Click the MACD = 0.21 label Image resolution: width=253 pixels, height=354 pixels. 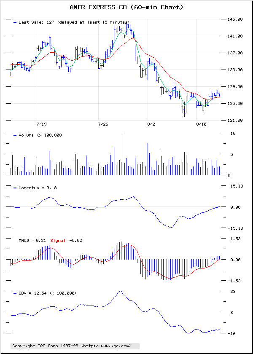pyautogui.click(x=33, y=241)
